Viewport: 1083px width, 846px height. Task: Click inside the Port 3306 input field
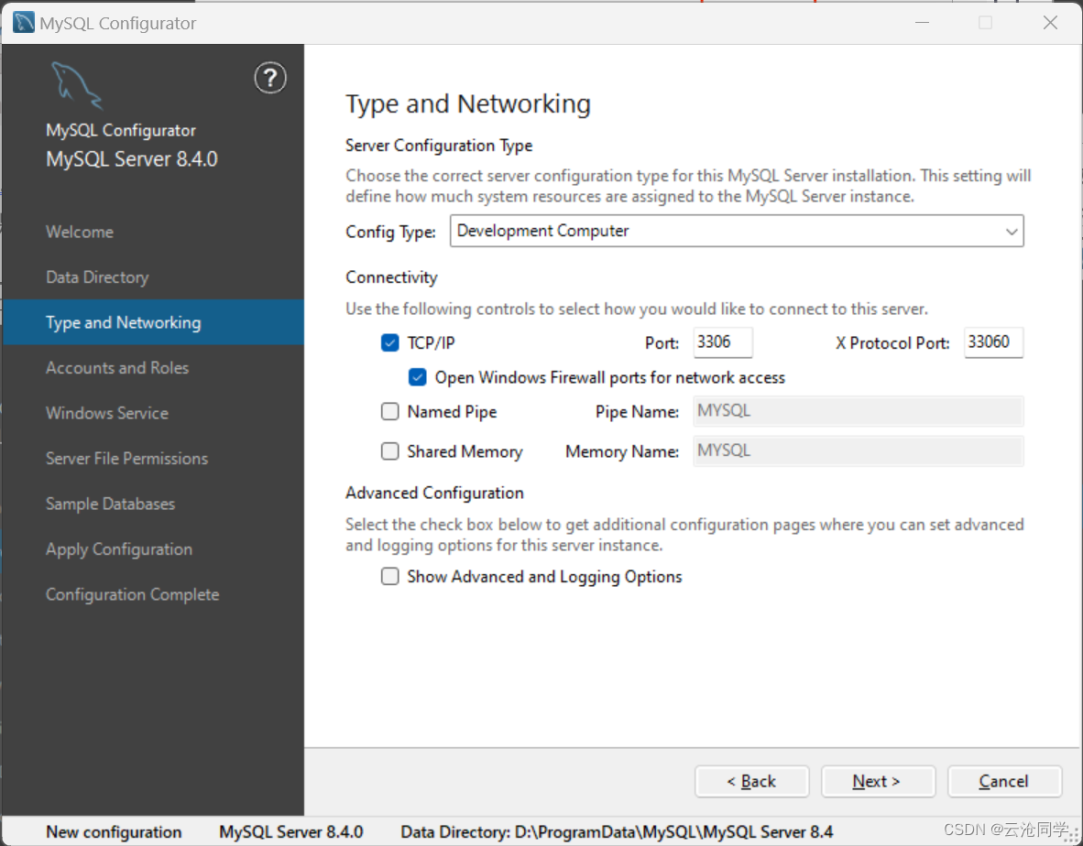(x=722, y=342)
